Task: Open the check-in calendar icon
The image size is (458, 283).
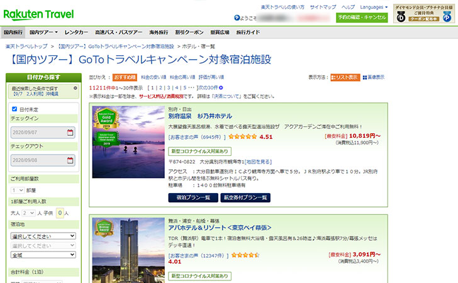Action: pyautogui.click(x=70, y=132)
